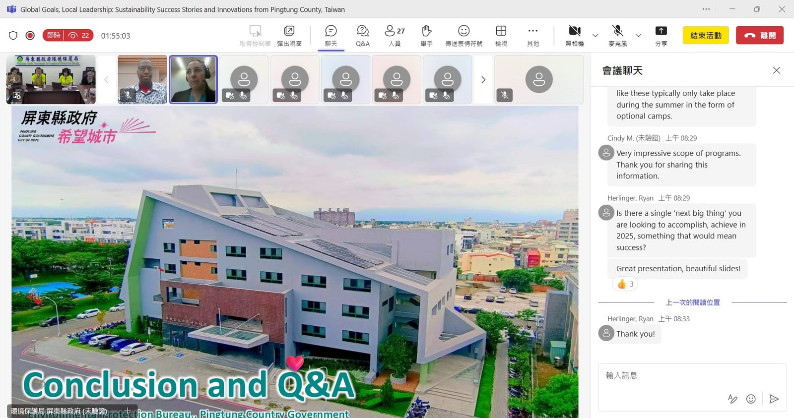Screen dimensions: 794x418
Task: Toggle the recording indicator
Action: (x=30, y=35)
